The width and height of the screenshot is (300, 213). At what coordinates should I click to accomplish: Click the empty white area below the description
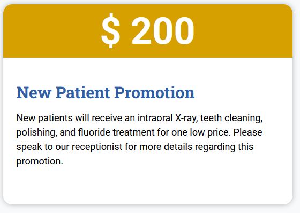point(148,185)
